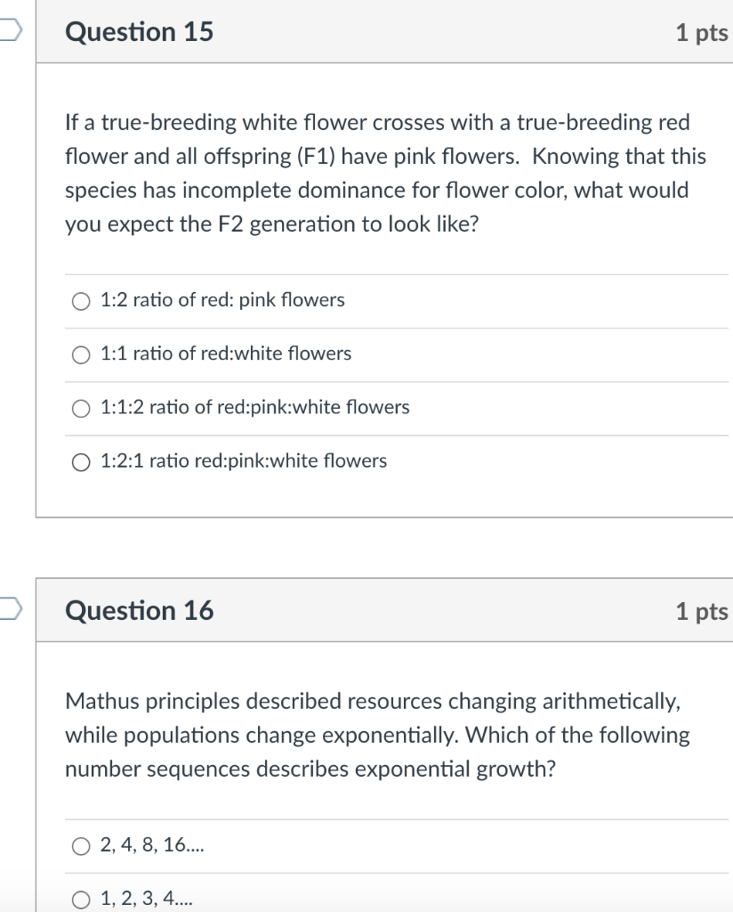Choose the '1:2 ratio of red: pink flowers' option
The width and height of the screenshot is (733, 912).
(x=79, y=301)
